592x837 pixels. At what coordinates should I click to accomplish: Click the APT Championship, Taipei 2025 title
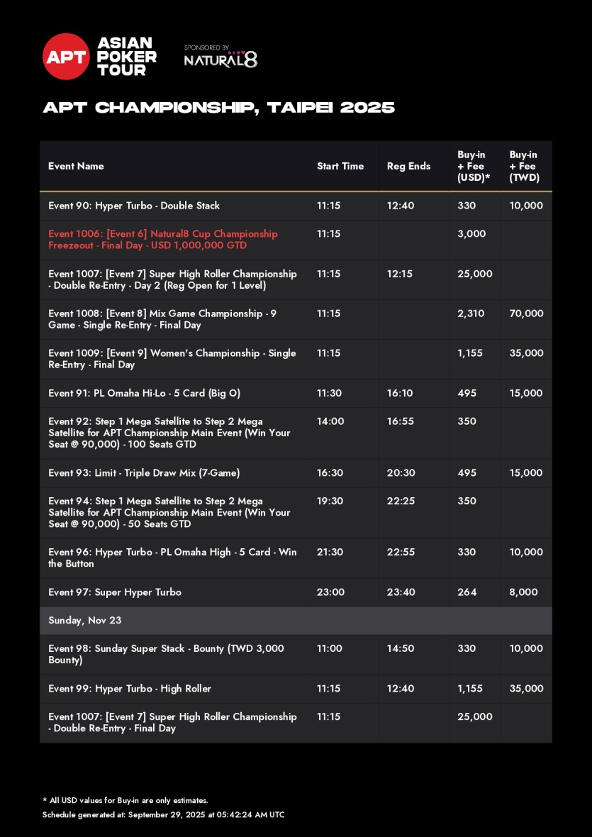[218, 108]
